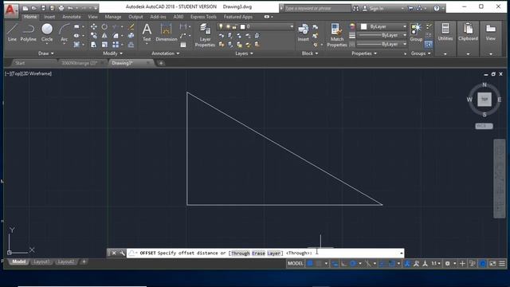Choose the Move tool in Modify panel
The image size is (510, 287).
(94, 26)
